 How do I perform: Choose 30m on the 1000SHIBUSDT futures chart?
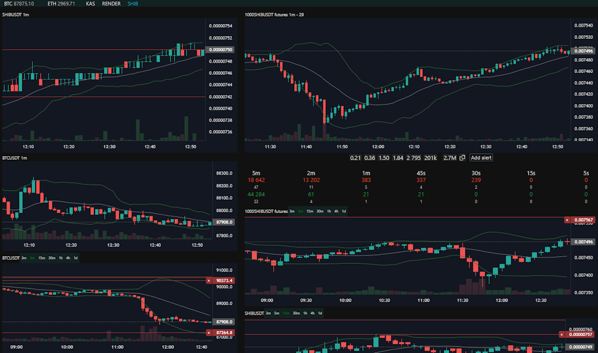tap(320, 211)
